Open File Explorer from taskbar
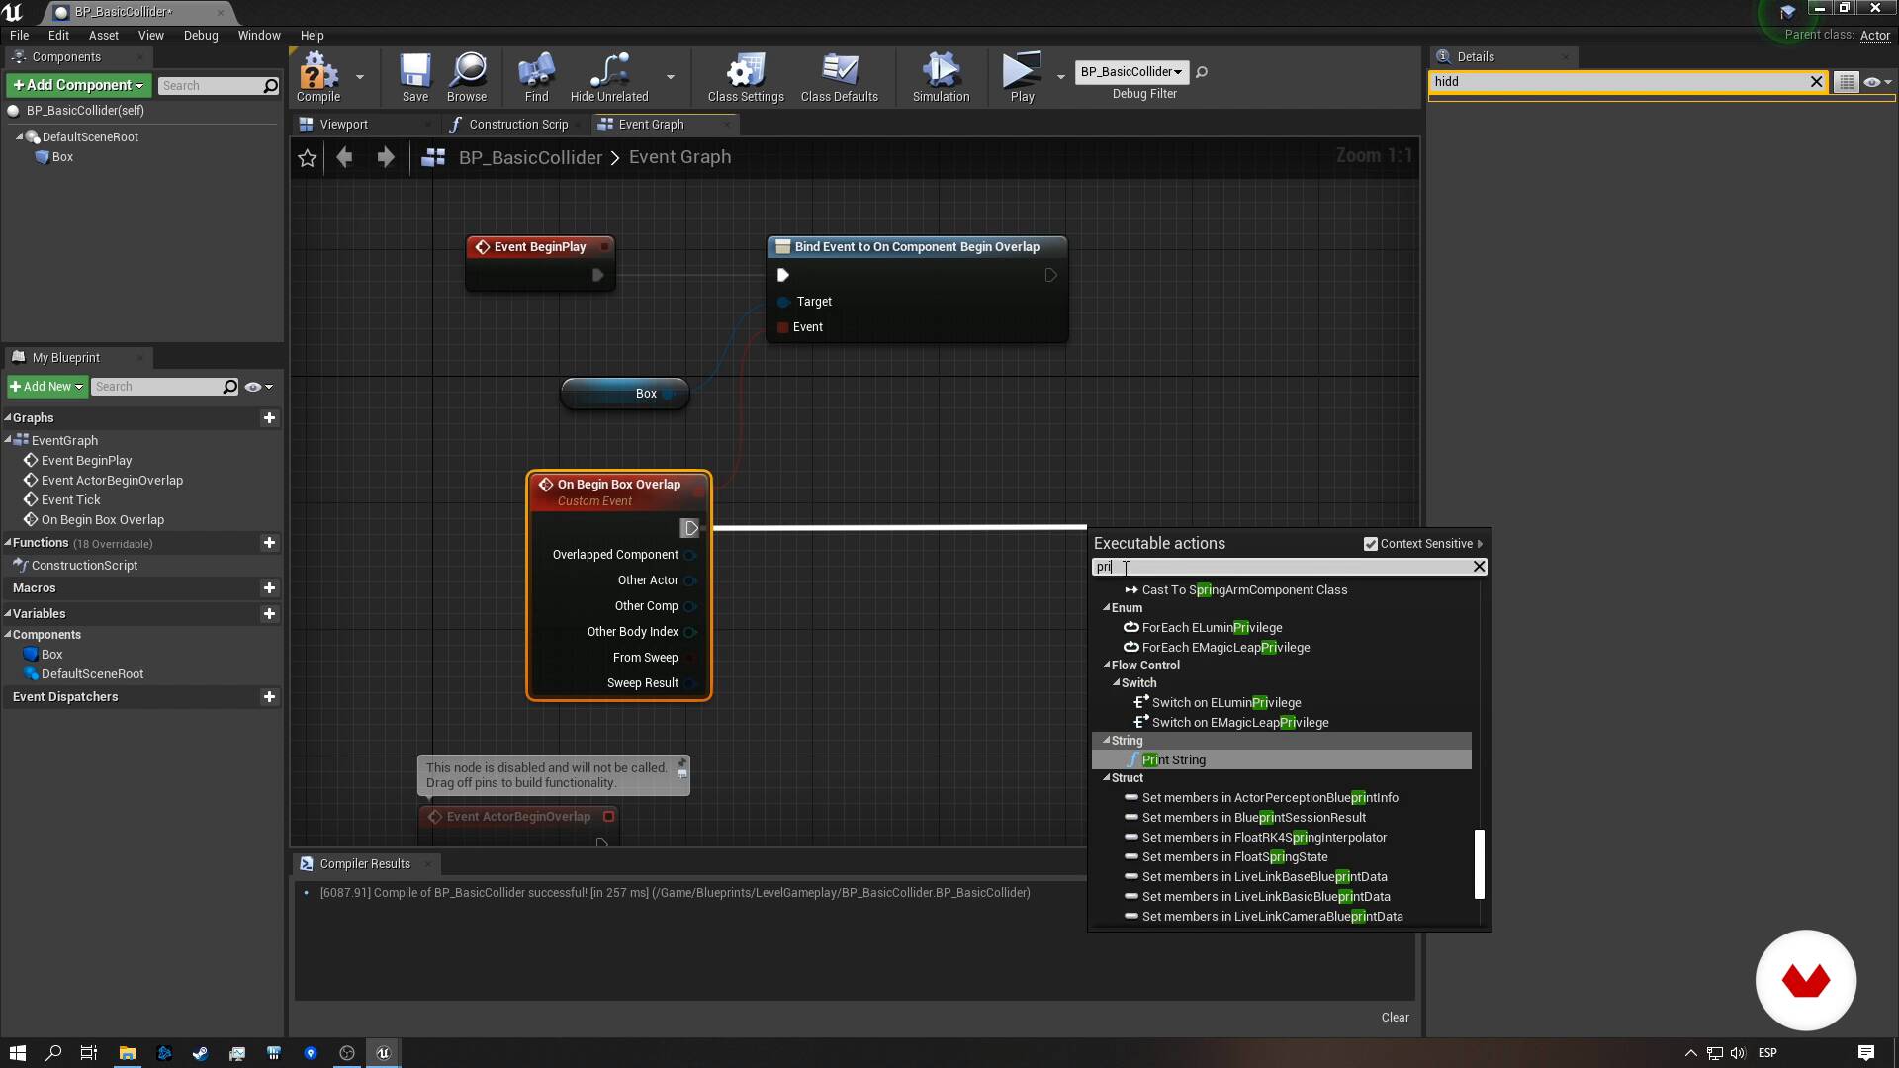 pyautogui.click(x=127, y=1053)
